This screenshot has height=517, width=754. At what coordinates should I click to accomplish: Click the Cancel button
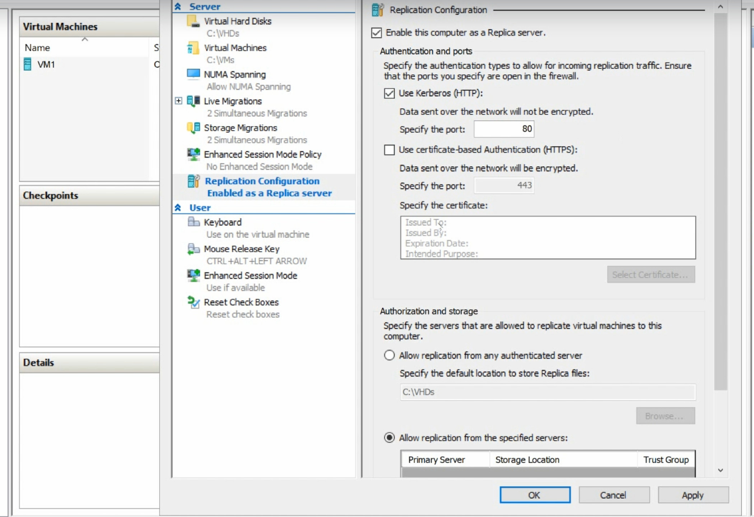click(x=614, y=495)
